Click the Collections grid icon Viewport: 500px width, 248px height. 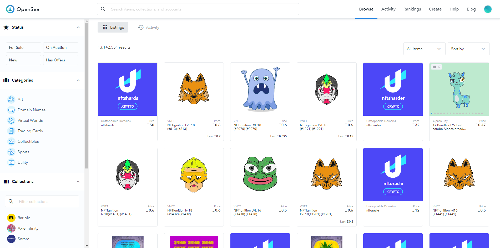[6, 182]
